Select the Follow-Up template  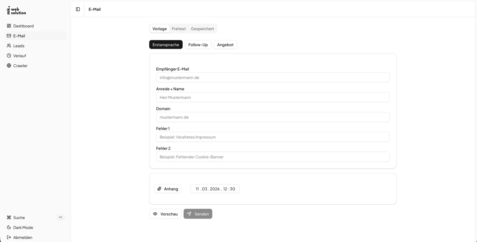198,45
